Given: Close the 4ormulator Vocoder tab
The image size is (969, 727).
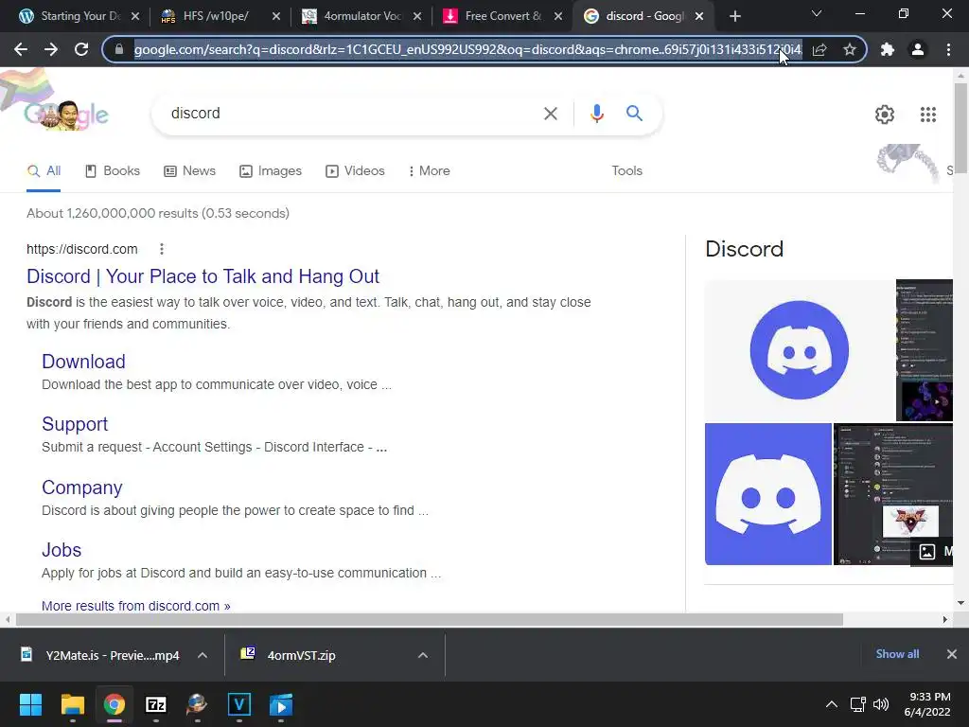Looking at the screenshot, I should (x=417, y=16).
